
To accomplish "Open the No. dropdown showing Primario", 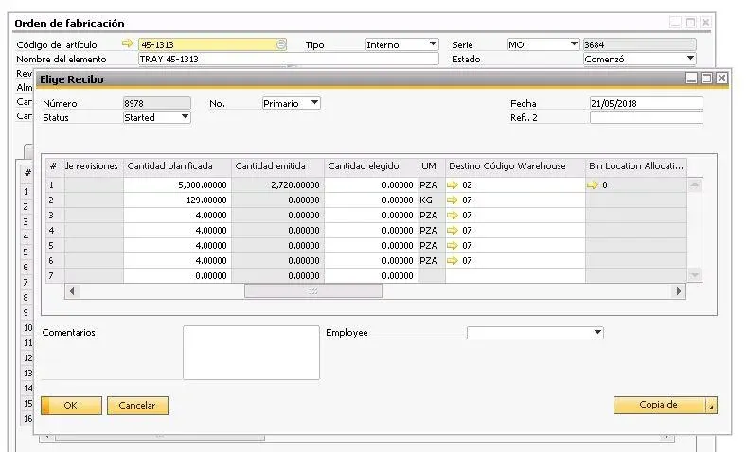I will 314,103.
